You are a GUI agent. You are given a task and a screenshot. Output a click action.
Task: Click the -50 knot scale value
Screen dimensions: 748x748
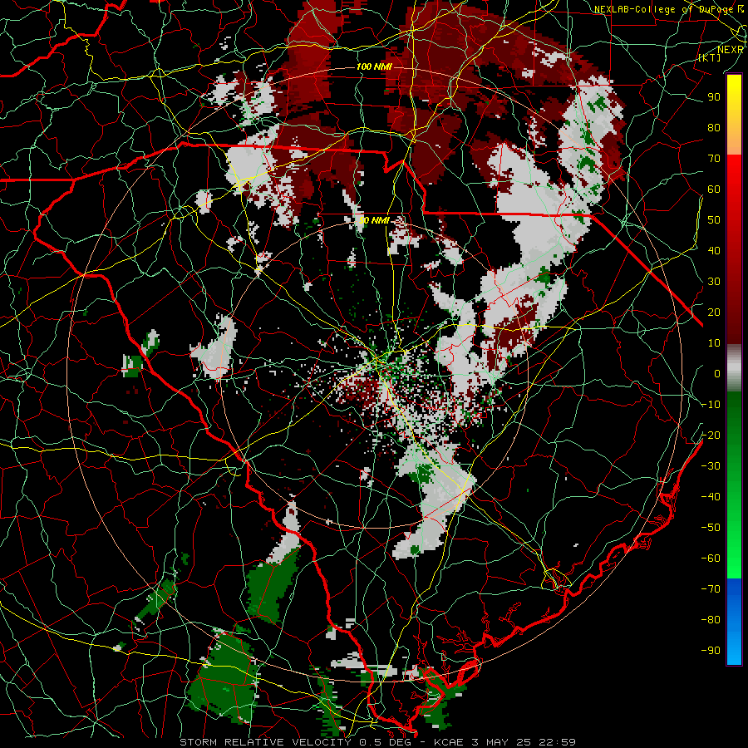click(x=711, y=528)
